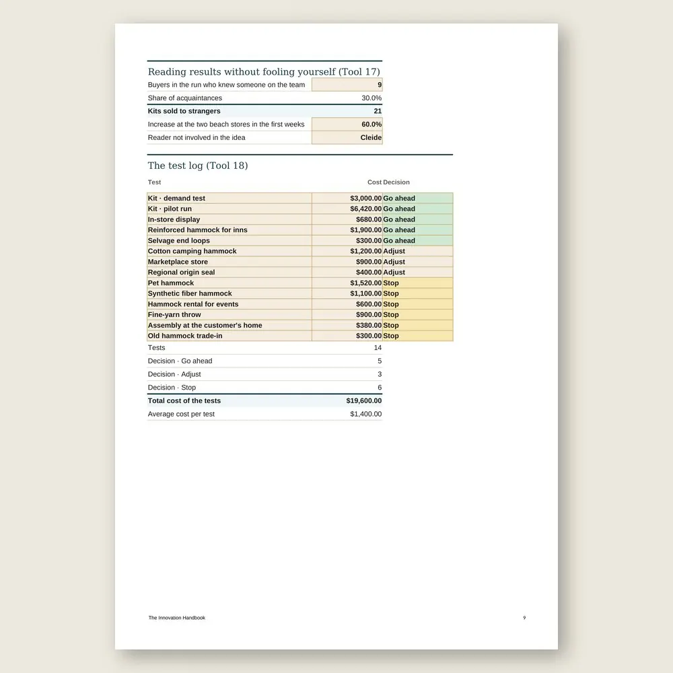Click the Stop count '6'

pos(380,388)
